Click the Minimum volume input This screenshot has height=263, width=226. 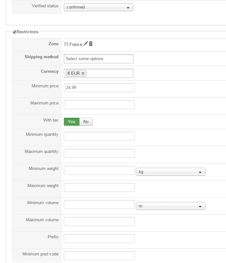point(99,204)
